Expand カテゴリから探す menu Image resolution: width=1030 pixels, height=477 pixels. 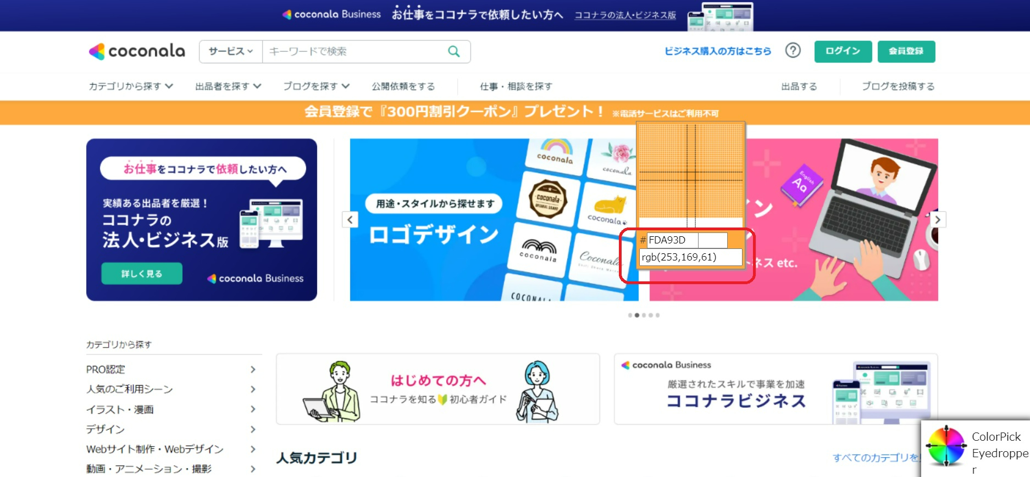[131, 86]
